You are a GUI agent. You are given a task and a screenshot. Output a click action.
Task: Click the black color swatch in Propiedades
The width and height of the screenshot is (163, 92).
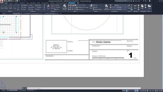click(113, 5)
